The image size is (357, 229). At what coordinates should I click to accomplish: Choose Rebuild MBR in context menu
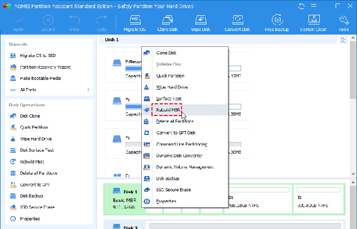point(169,110)
